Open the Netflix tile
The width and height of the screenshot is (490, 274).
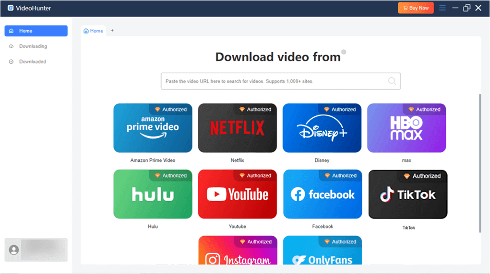coord(237,128)
